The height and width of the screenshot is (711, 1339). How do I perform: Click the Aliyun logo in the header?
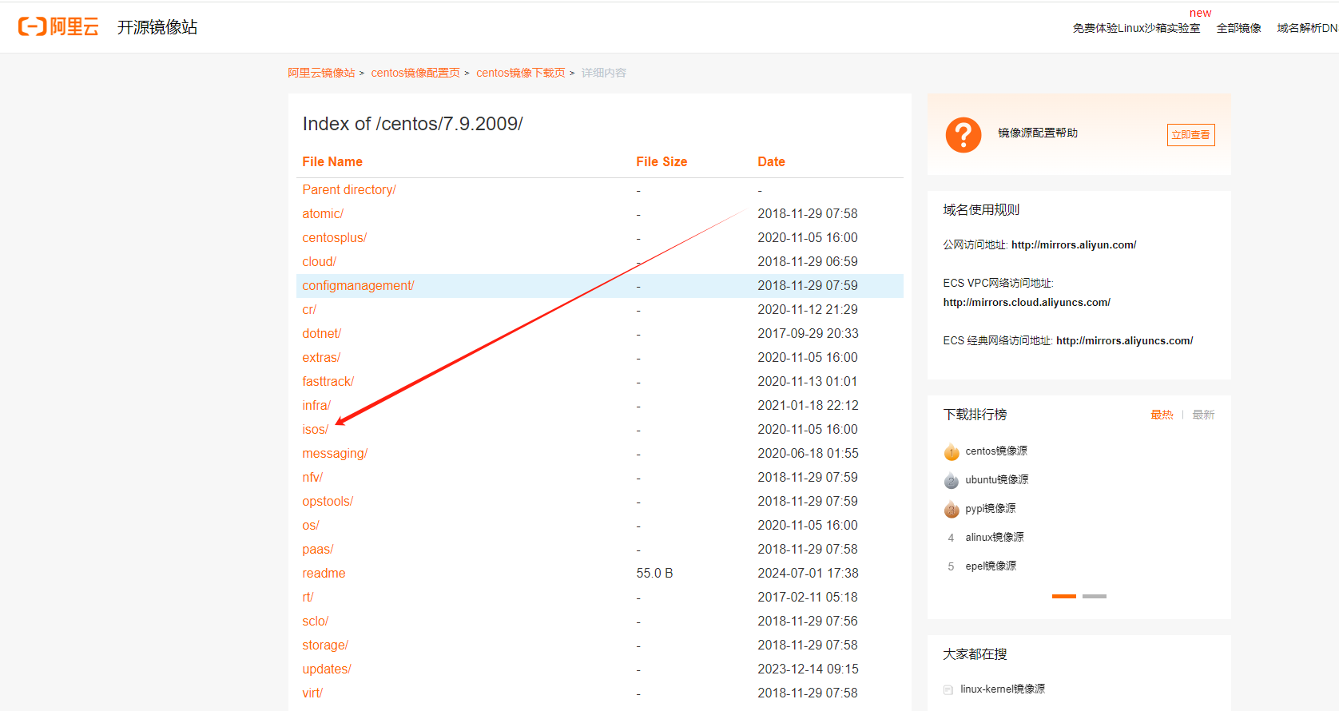[x=58, y=26]
